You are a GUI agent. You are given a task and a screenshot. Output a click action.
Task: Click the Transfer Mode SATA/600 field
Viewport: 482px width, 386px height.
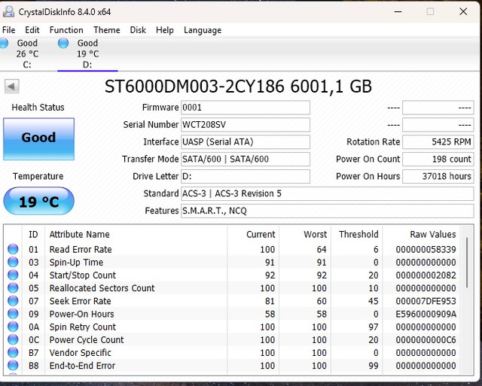246,159
